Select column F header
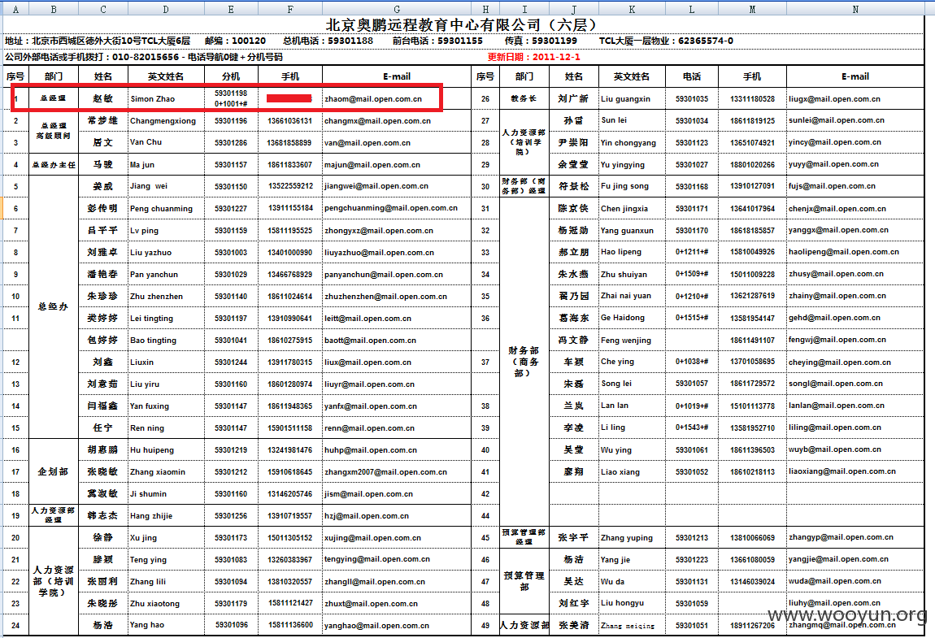The image size is (935, 638). (x=289, y=9)
